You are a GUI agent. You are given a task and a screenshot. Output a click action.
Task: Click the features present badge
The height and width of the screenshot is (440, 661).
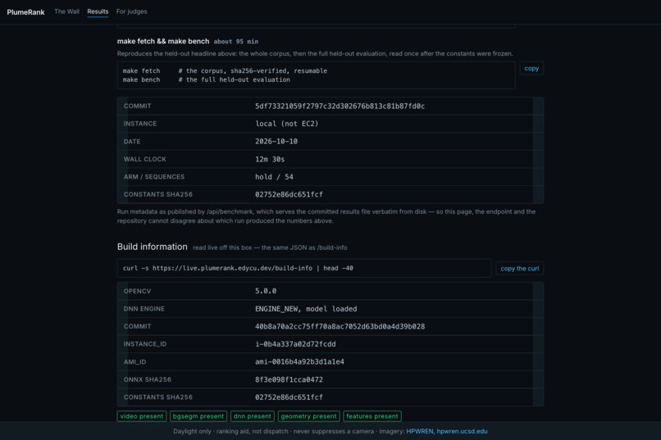point(372,416)
